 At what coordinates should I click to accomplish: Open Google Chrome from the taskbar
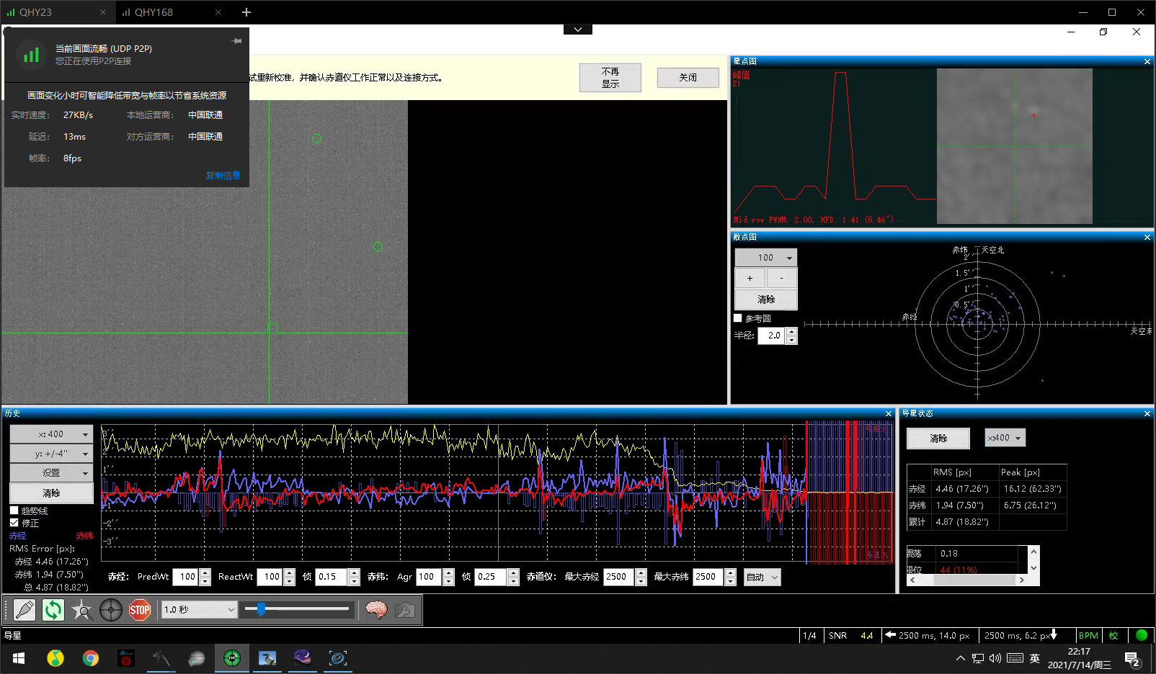90,658
